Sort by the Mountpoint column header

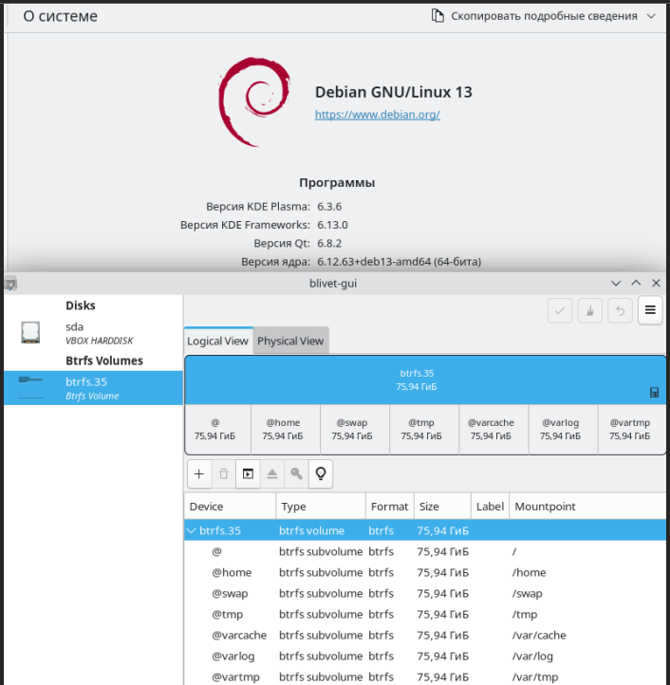click(x=587, y=507)
